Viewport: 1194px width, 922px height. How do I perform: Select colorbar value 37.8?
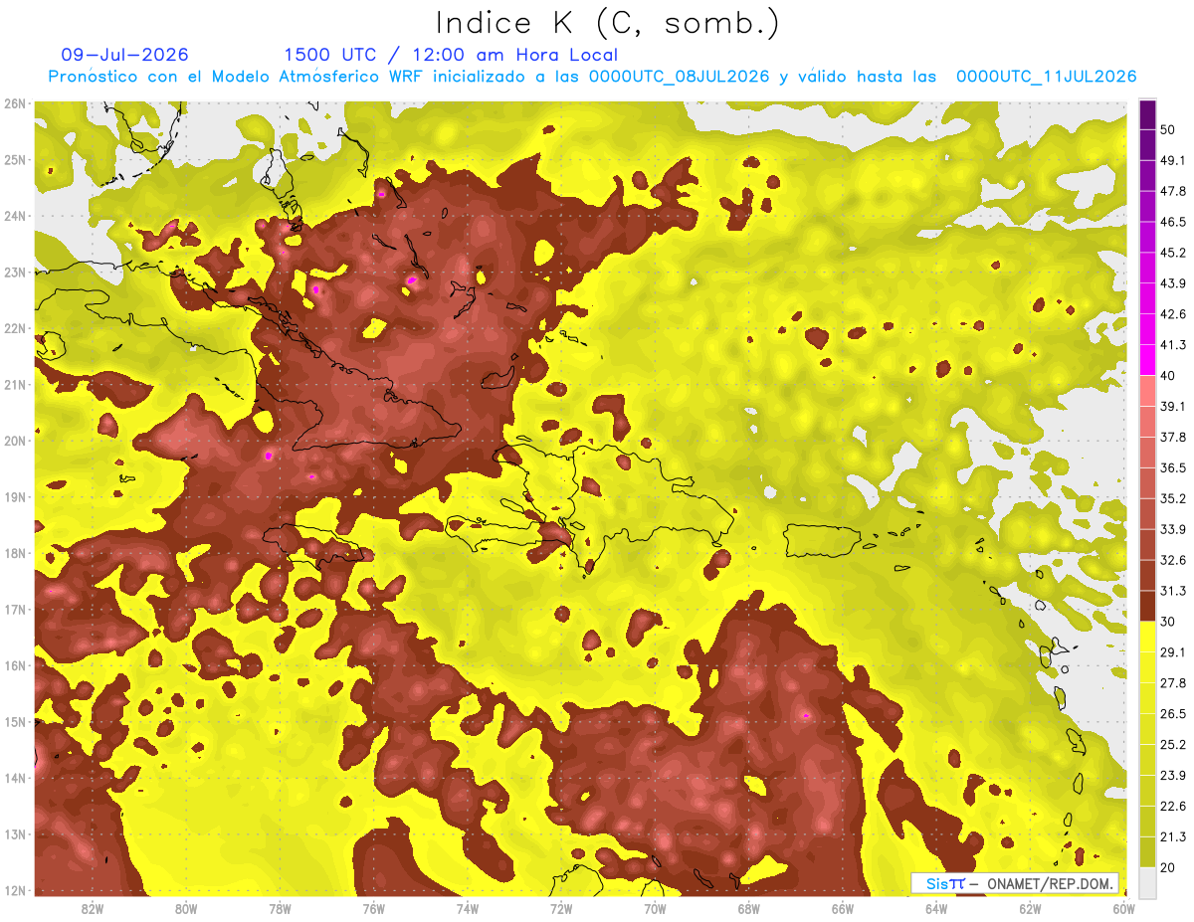pyautogui.click(x=1172, y=437)
